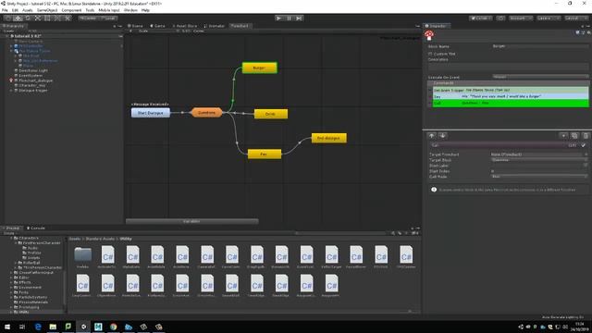The image size is (592, 333).
Task: Click the cloud services icon
Action: pos(500,18)
